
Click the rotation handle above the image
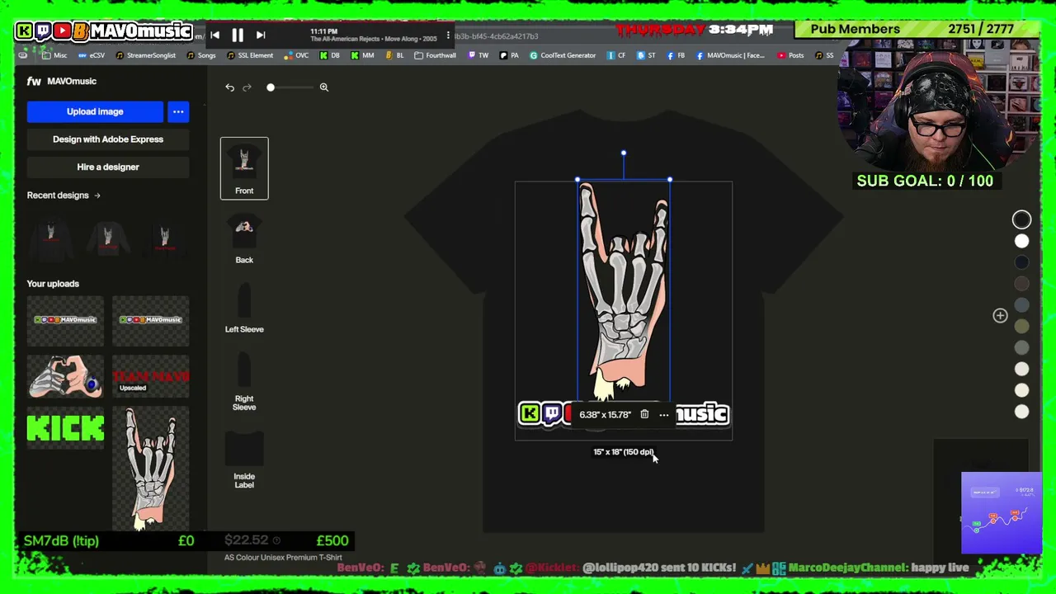click(x=624, y=153)
